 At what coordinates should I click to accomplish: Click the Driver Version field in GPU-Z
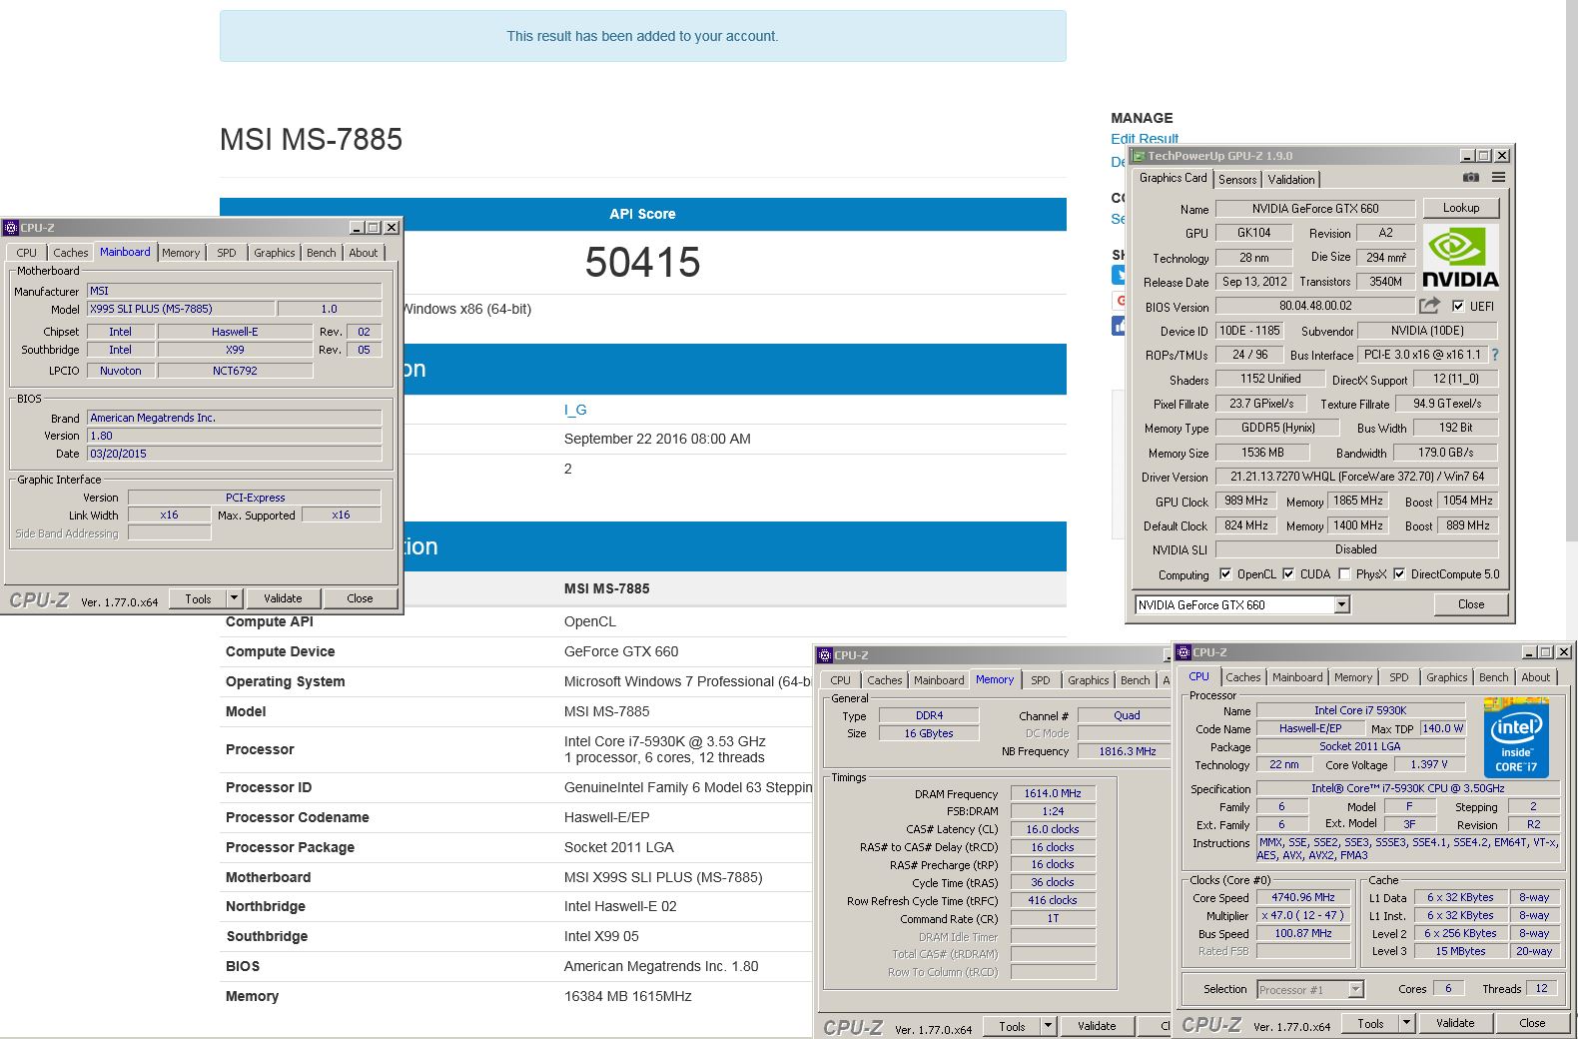click(1357, 478)
